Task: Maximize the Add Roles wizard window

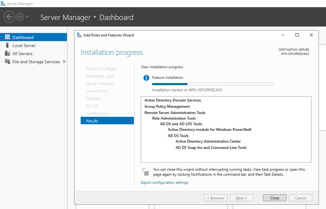Action: [x=297, y=35]
